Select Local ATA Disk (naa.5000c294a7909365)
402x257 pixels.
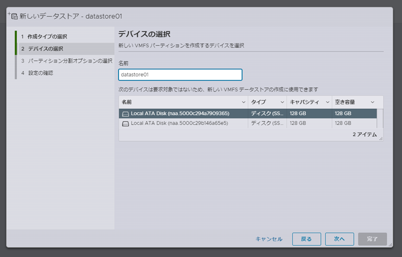point(180,113)
